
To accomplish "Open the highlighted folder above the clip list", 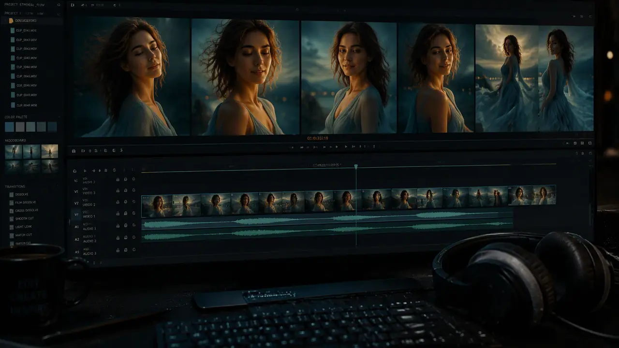I will (x=32, y=21).
